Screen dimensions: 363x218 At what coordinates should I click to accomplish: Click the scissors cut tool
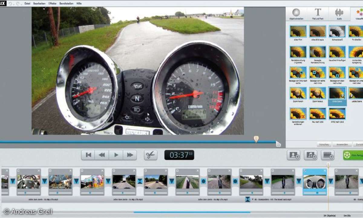click(x=151, y=155)
